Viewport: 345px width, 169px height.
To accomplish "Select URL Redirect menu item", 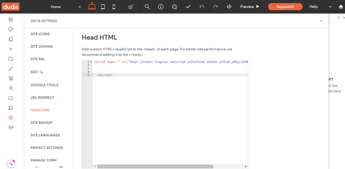I will (43, 97).
